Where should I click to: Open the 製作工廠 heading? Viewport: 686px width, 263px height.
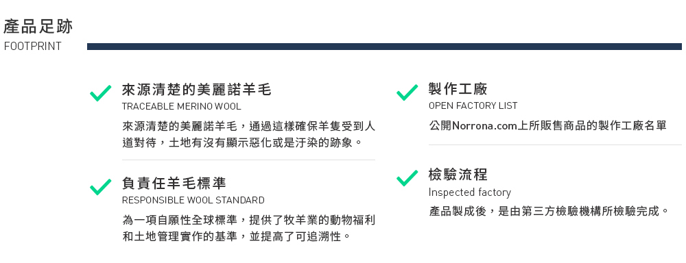[x=458, y=89]
